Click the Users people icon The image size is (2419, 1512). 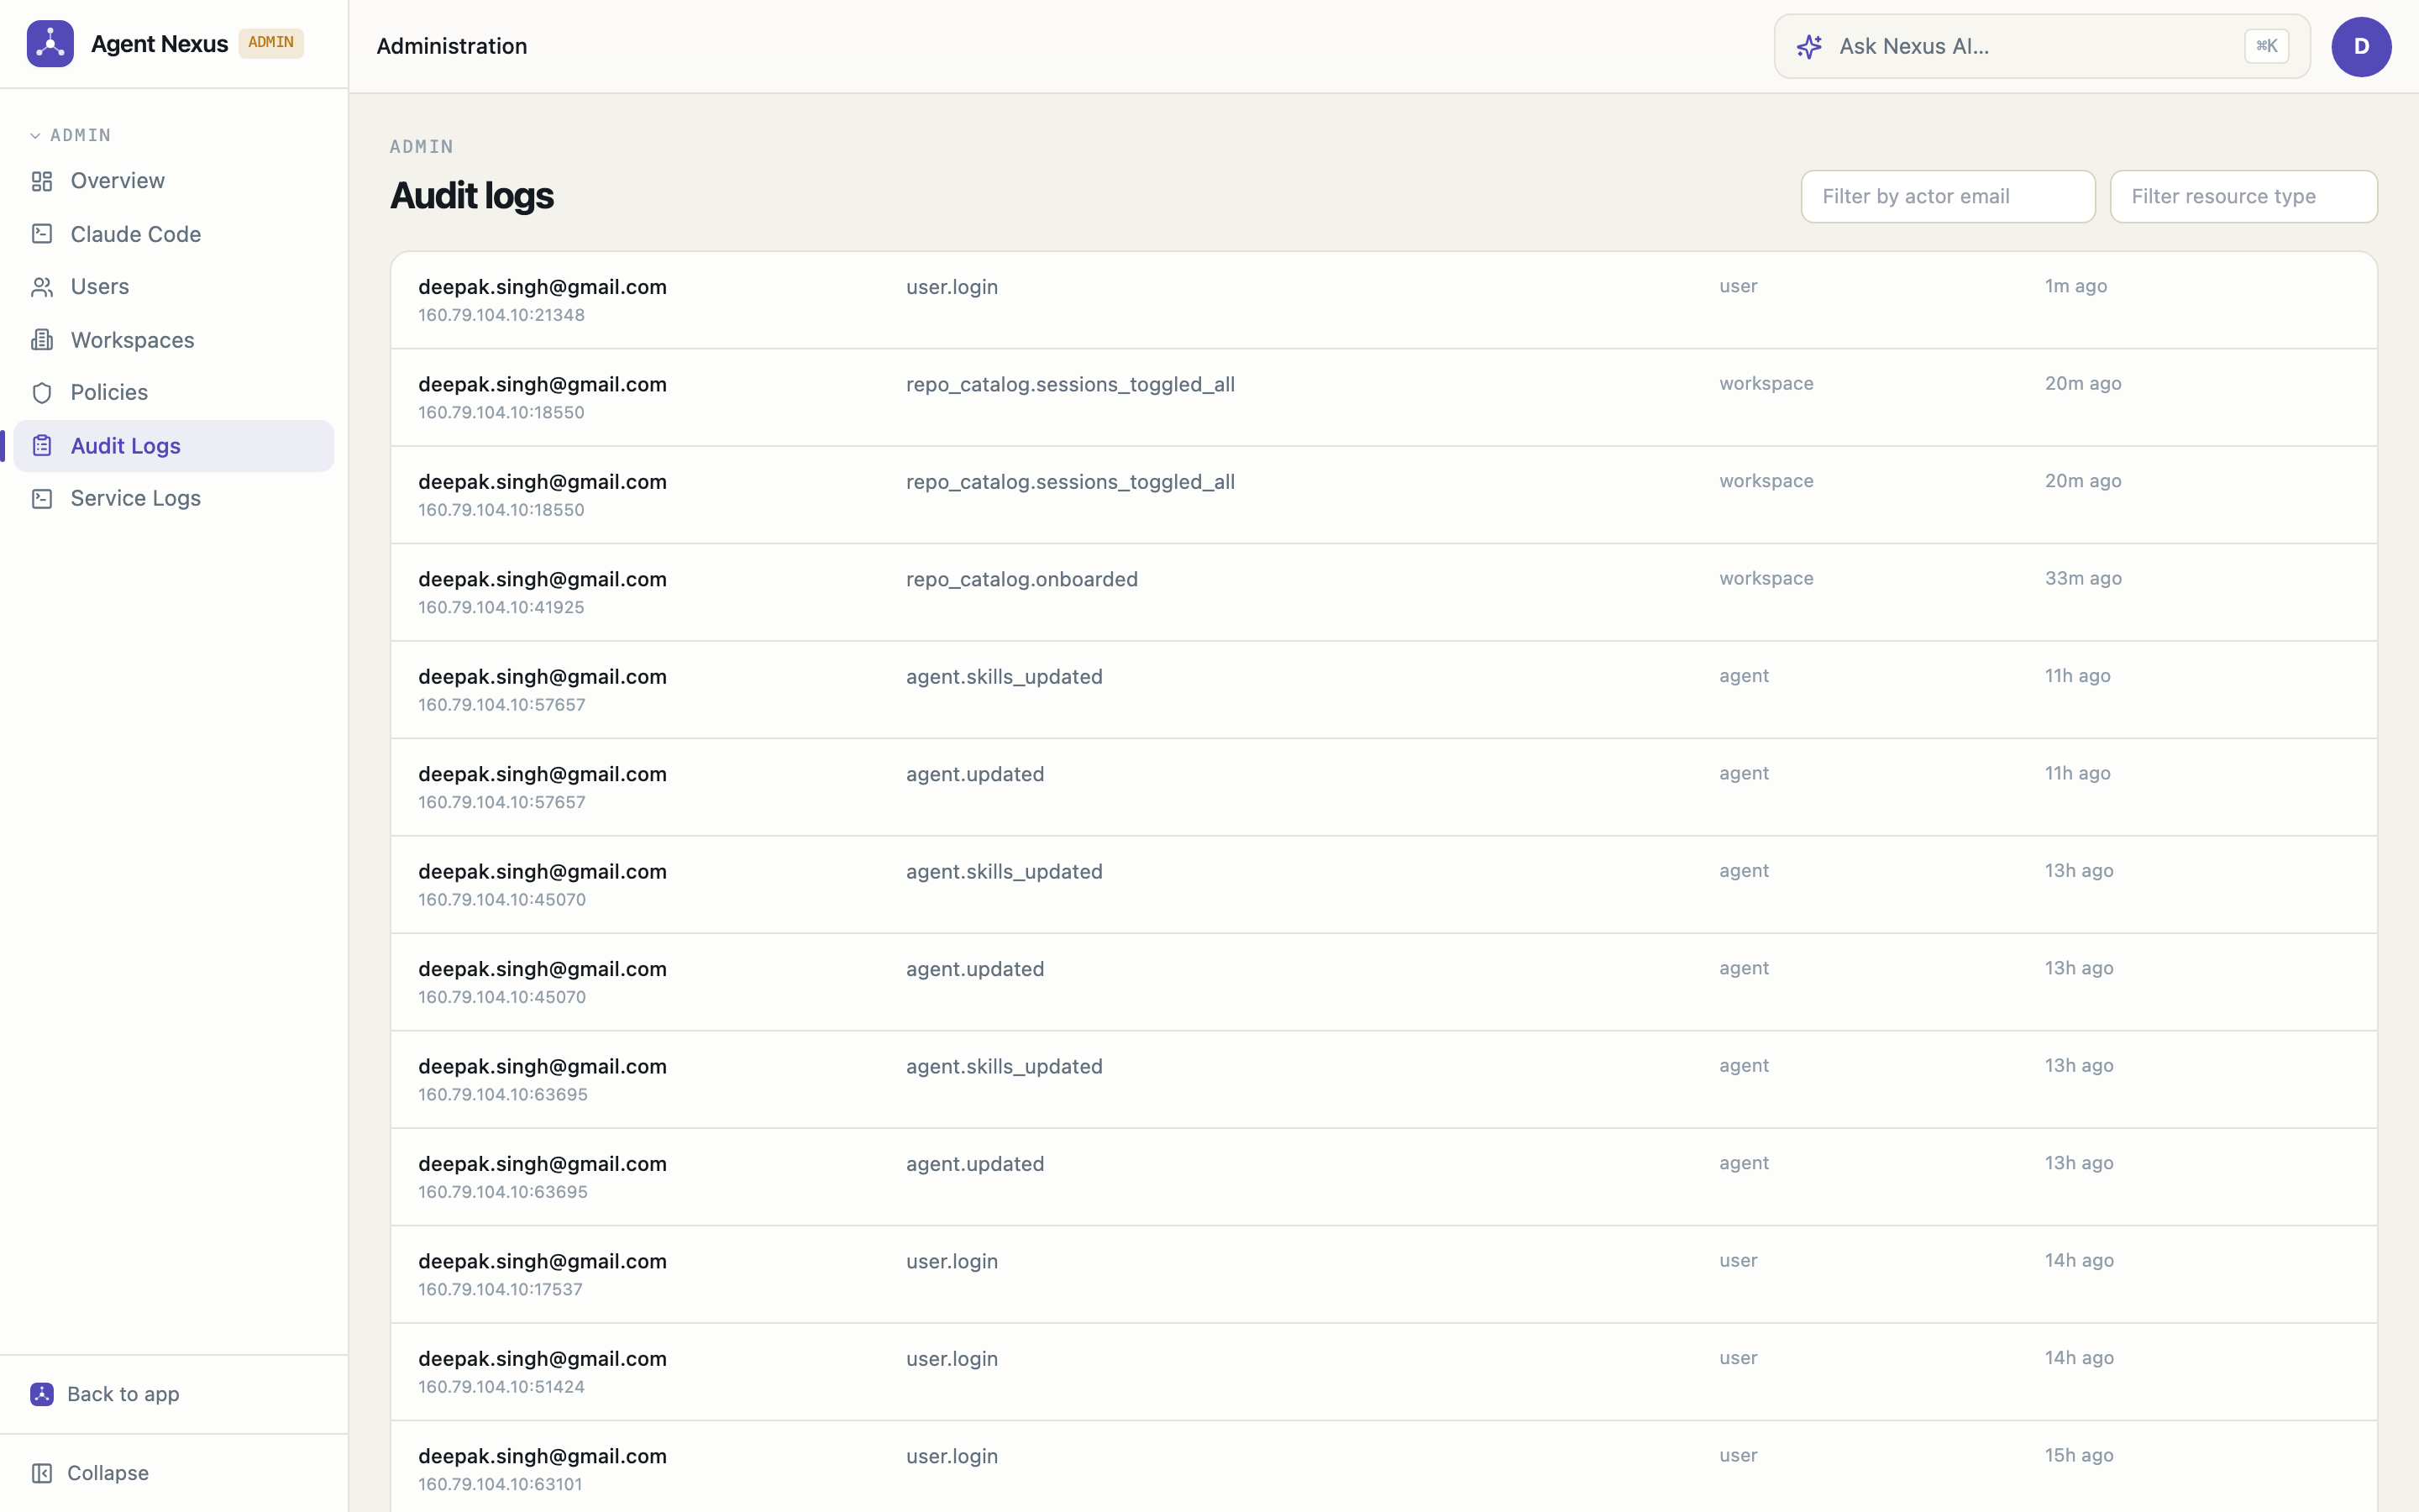pos(42,287)
